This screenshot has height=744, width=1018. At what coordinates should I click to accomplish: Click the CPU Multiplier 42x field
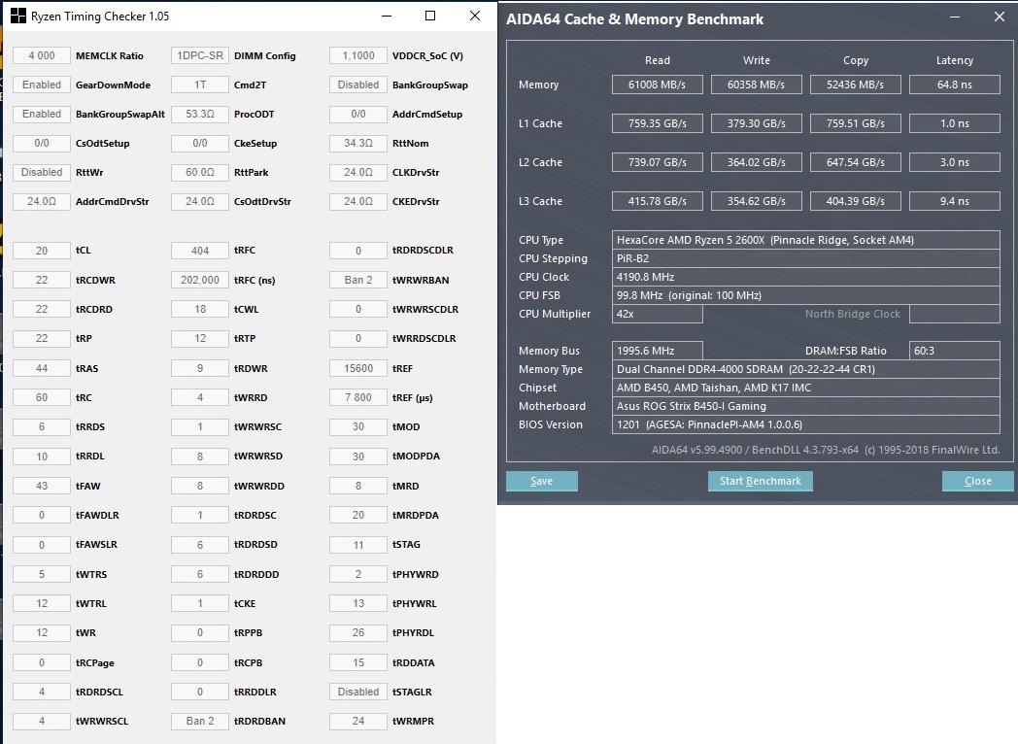click(657, 315)
